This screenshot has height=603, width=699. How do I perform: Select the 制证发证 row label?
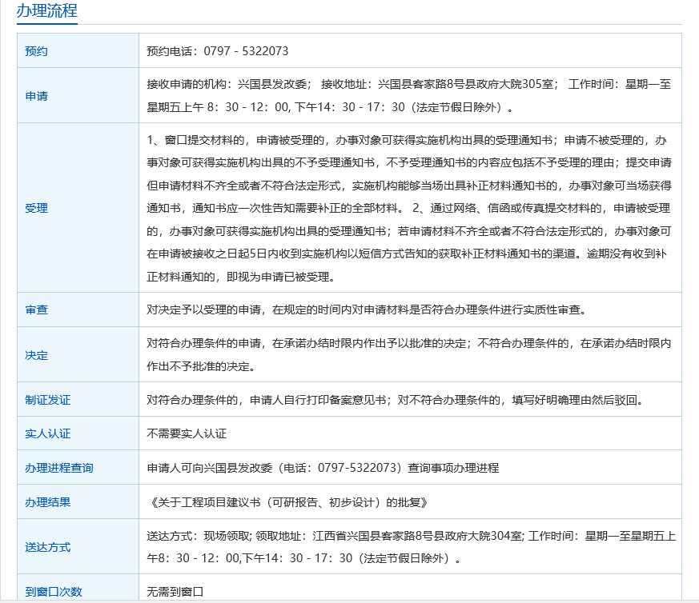(x=47, y=400)
